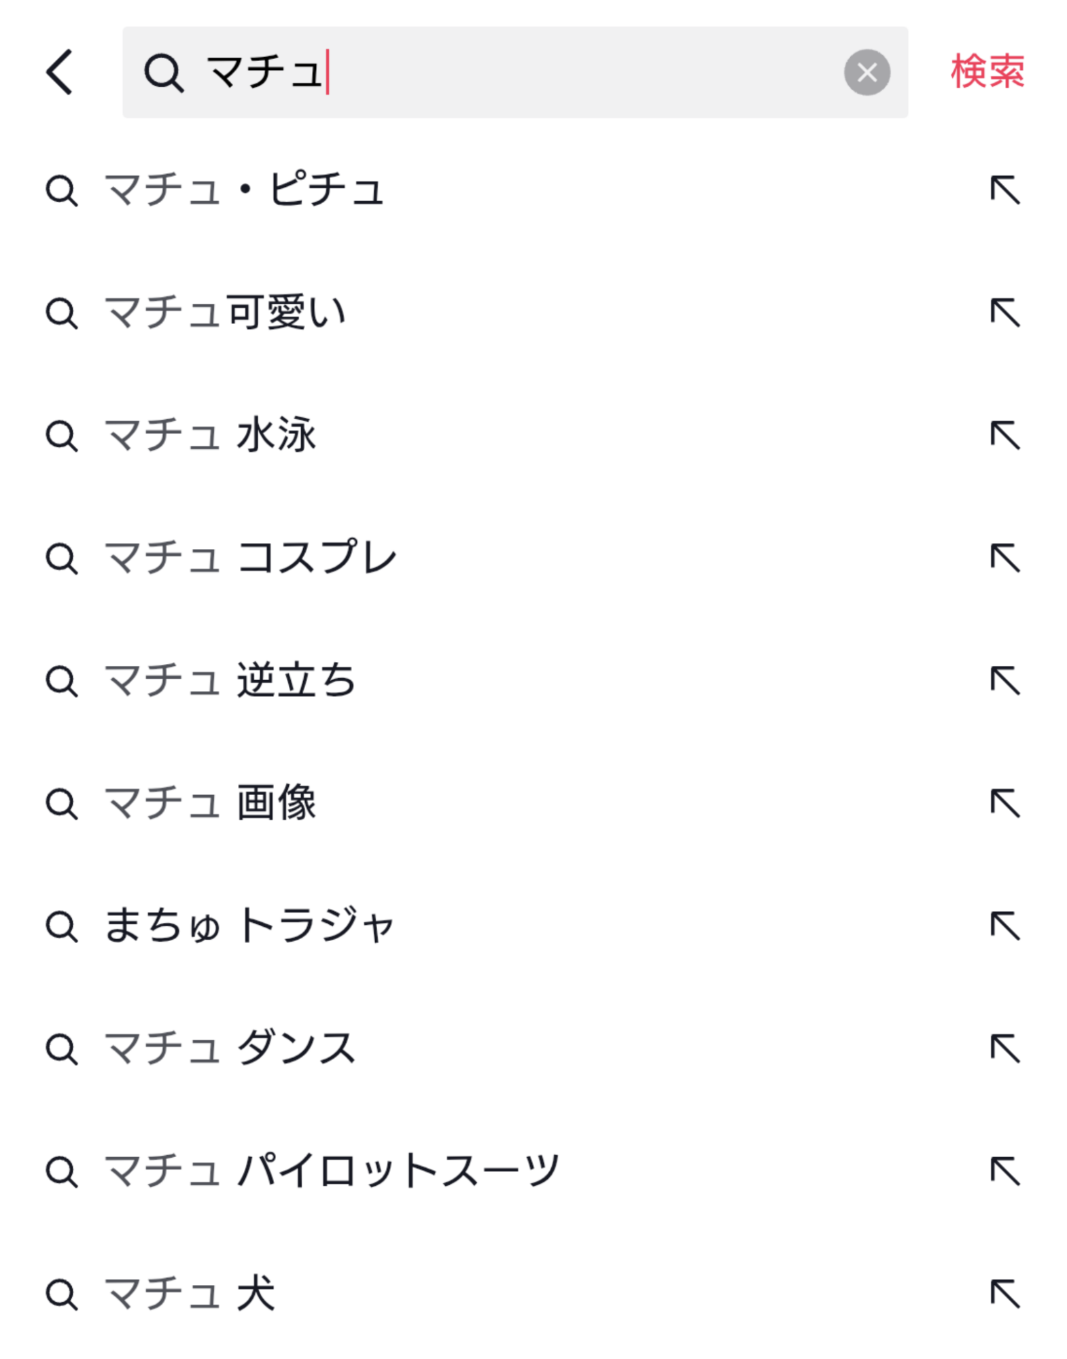Tap the red 検索 search button
Image resolution: width=1067 pixels, height=1359 pixels.
pyautogui.click(x=987, y=72)
